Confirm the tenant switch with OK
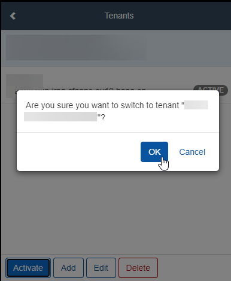The height and width of the screenshot is (281, 231). [x=154, y=152]
